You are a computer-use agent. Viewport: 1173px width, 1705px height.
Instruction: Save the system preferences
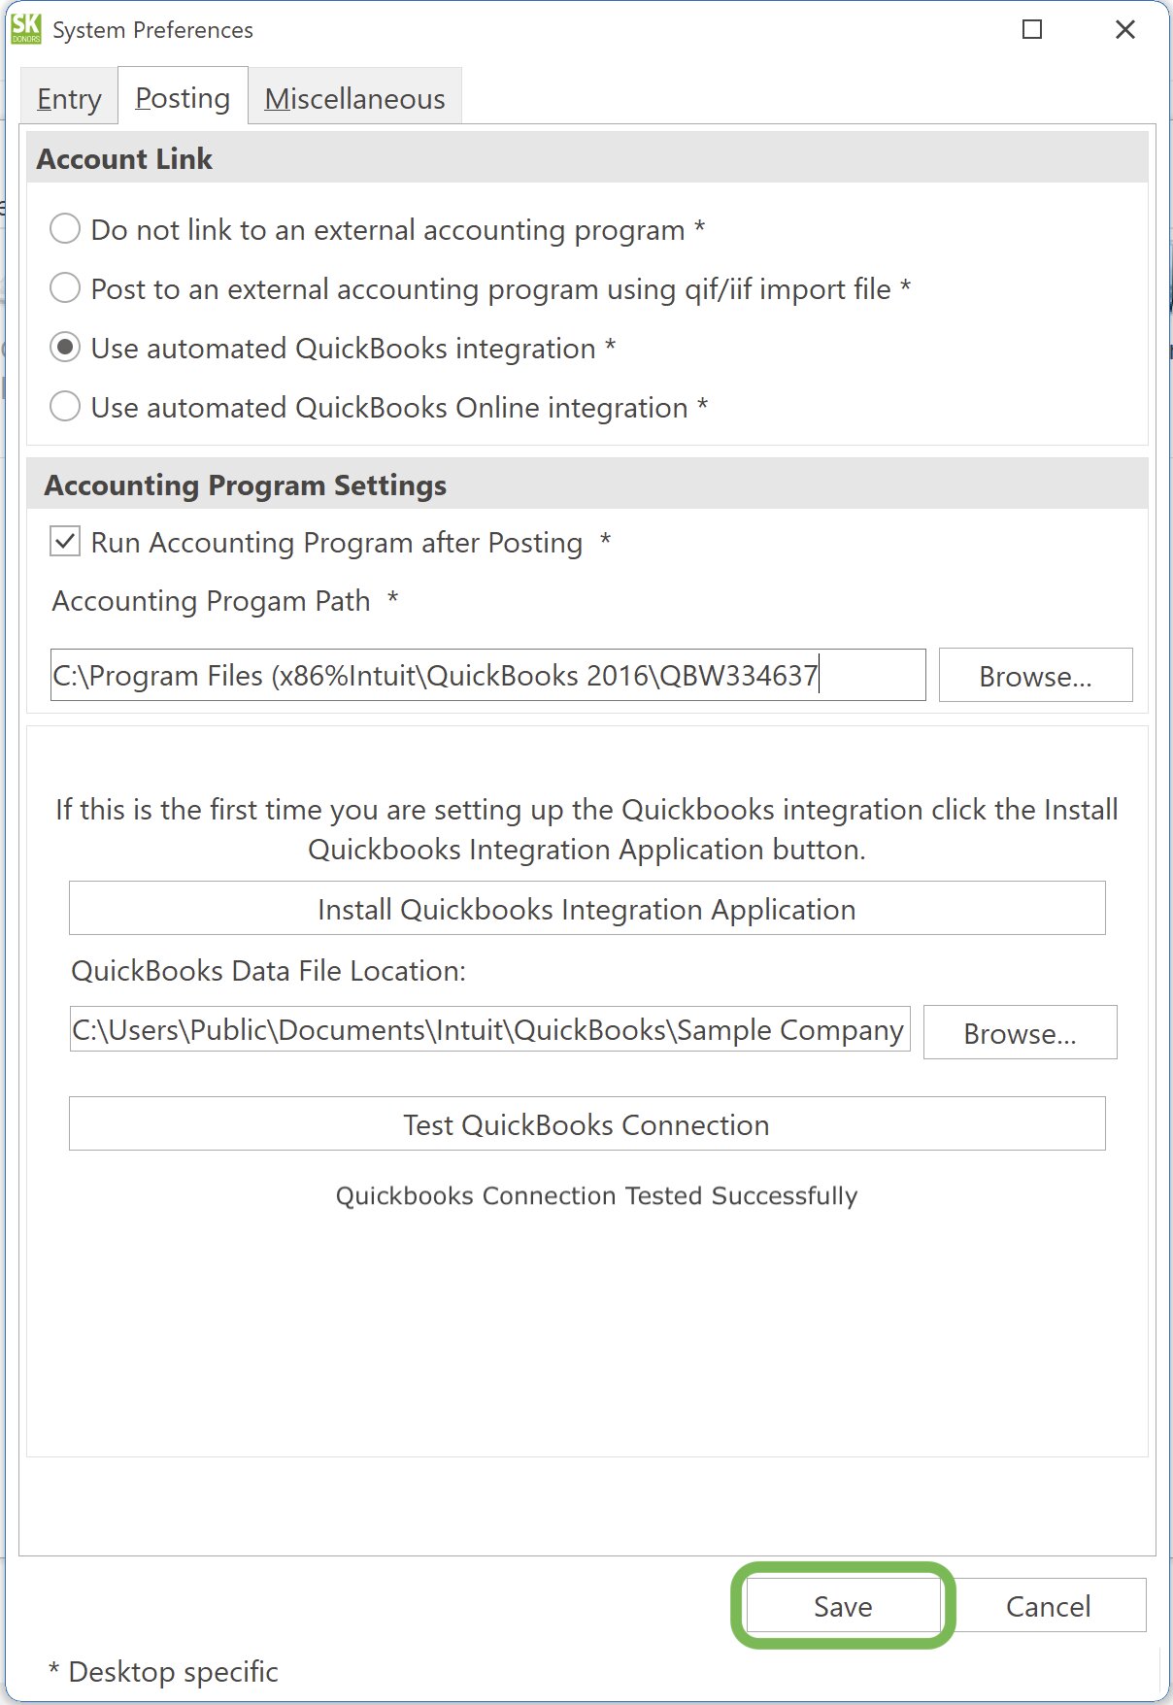[x=843, y=1606]
